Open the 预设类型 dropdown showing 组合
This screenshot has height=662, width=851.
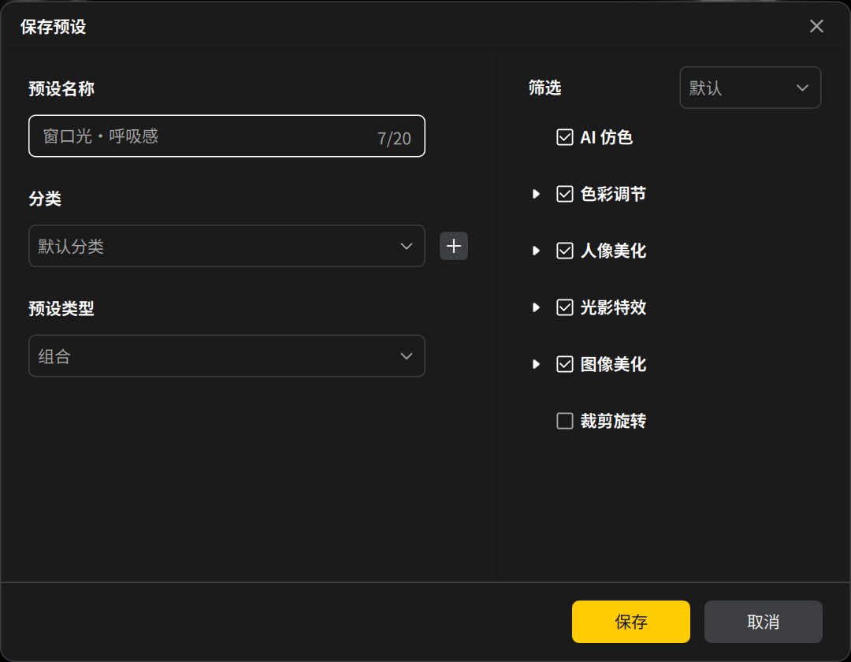(227, 356)
